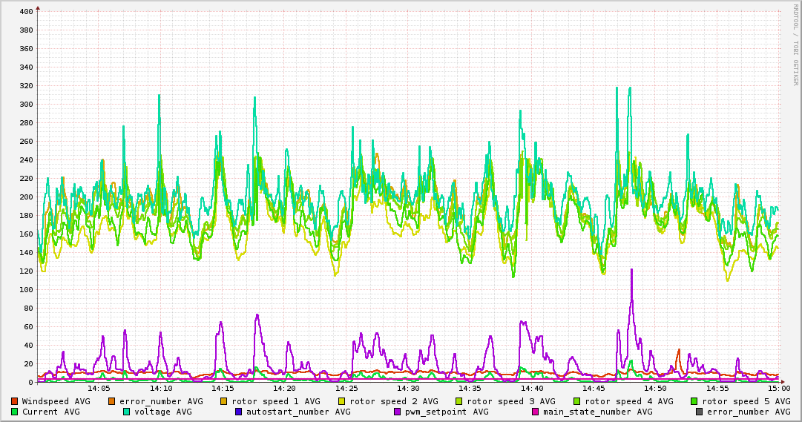Viewport: 802px width, 422px height.
Task: Click the 200 value on the y-axis
Action: 26,197
